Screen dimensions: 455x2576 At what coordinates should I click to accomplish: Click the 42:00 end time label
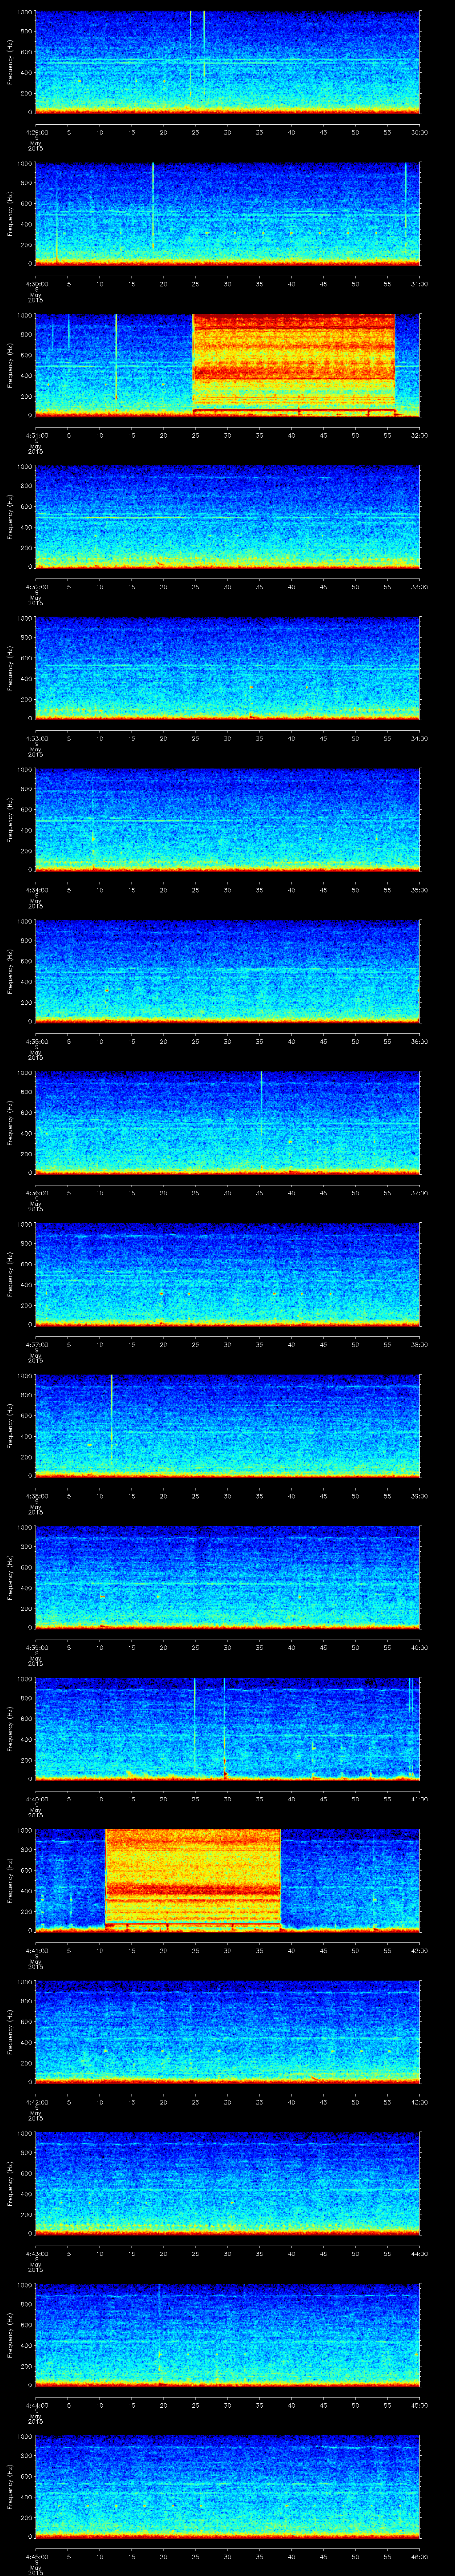[420, 1950]
